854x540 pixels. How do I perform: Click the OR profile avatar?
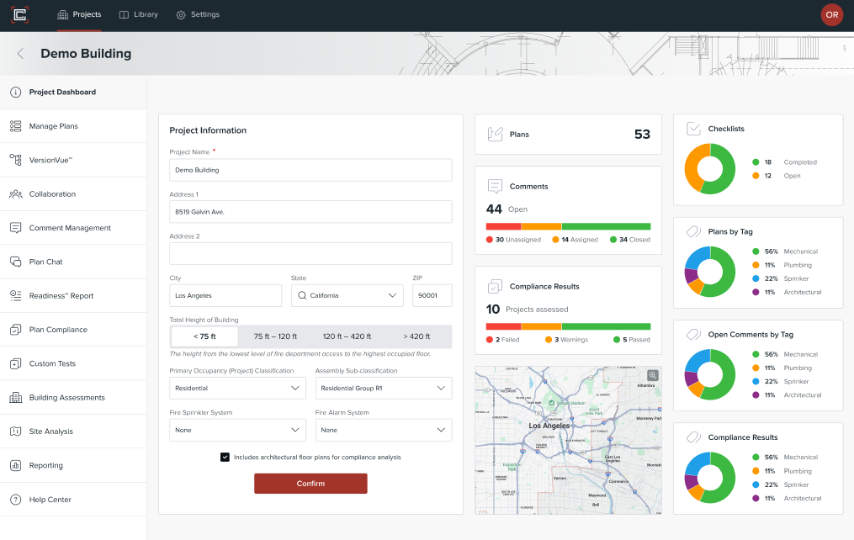[831, 14]
